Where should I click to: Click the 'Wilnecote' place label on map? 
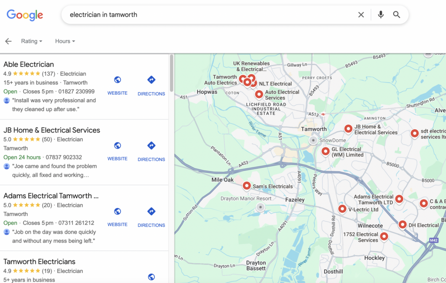point(370,226)
